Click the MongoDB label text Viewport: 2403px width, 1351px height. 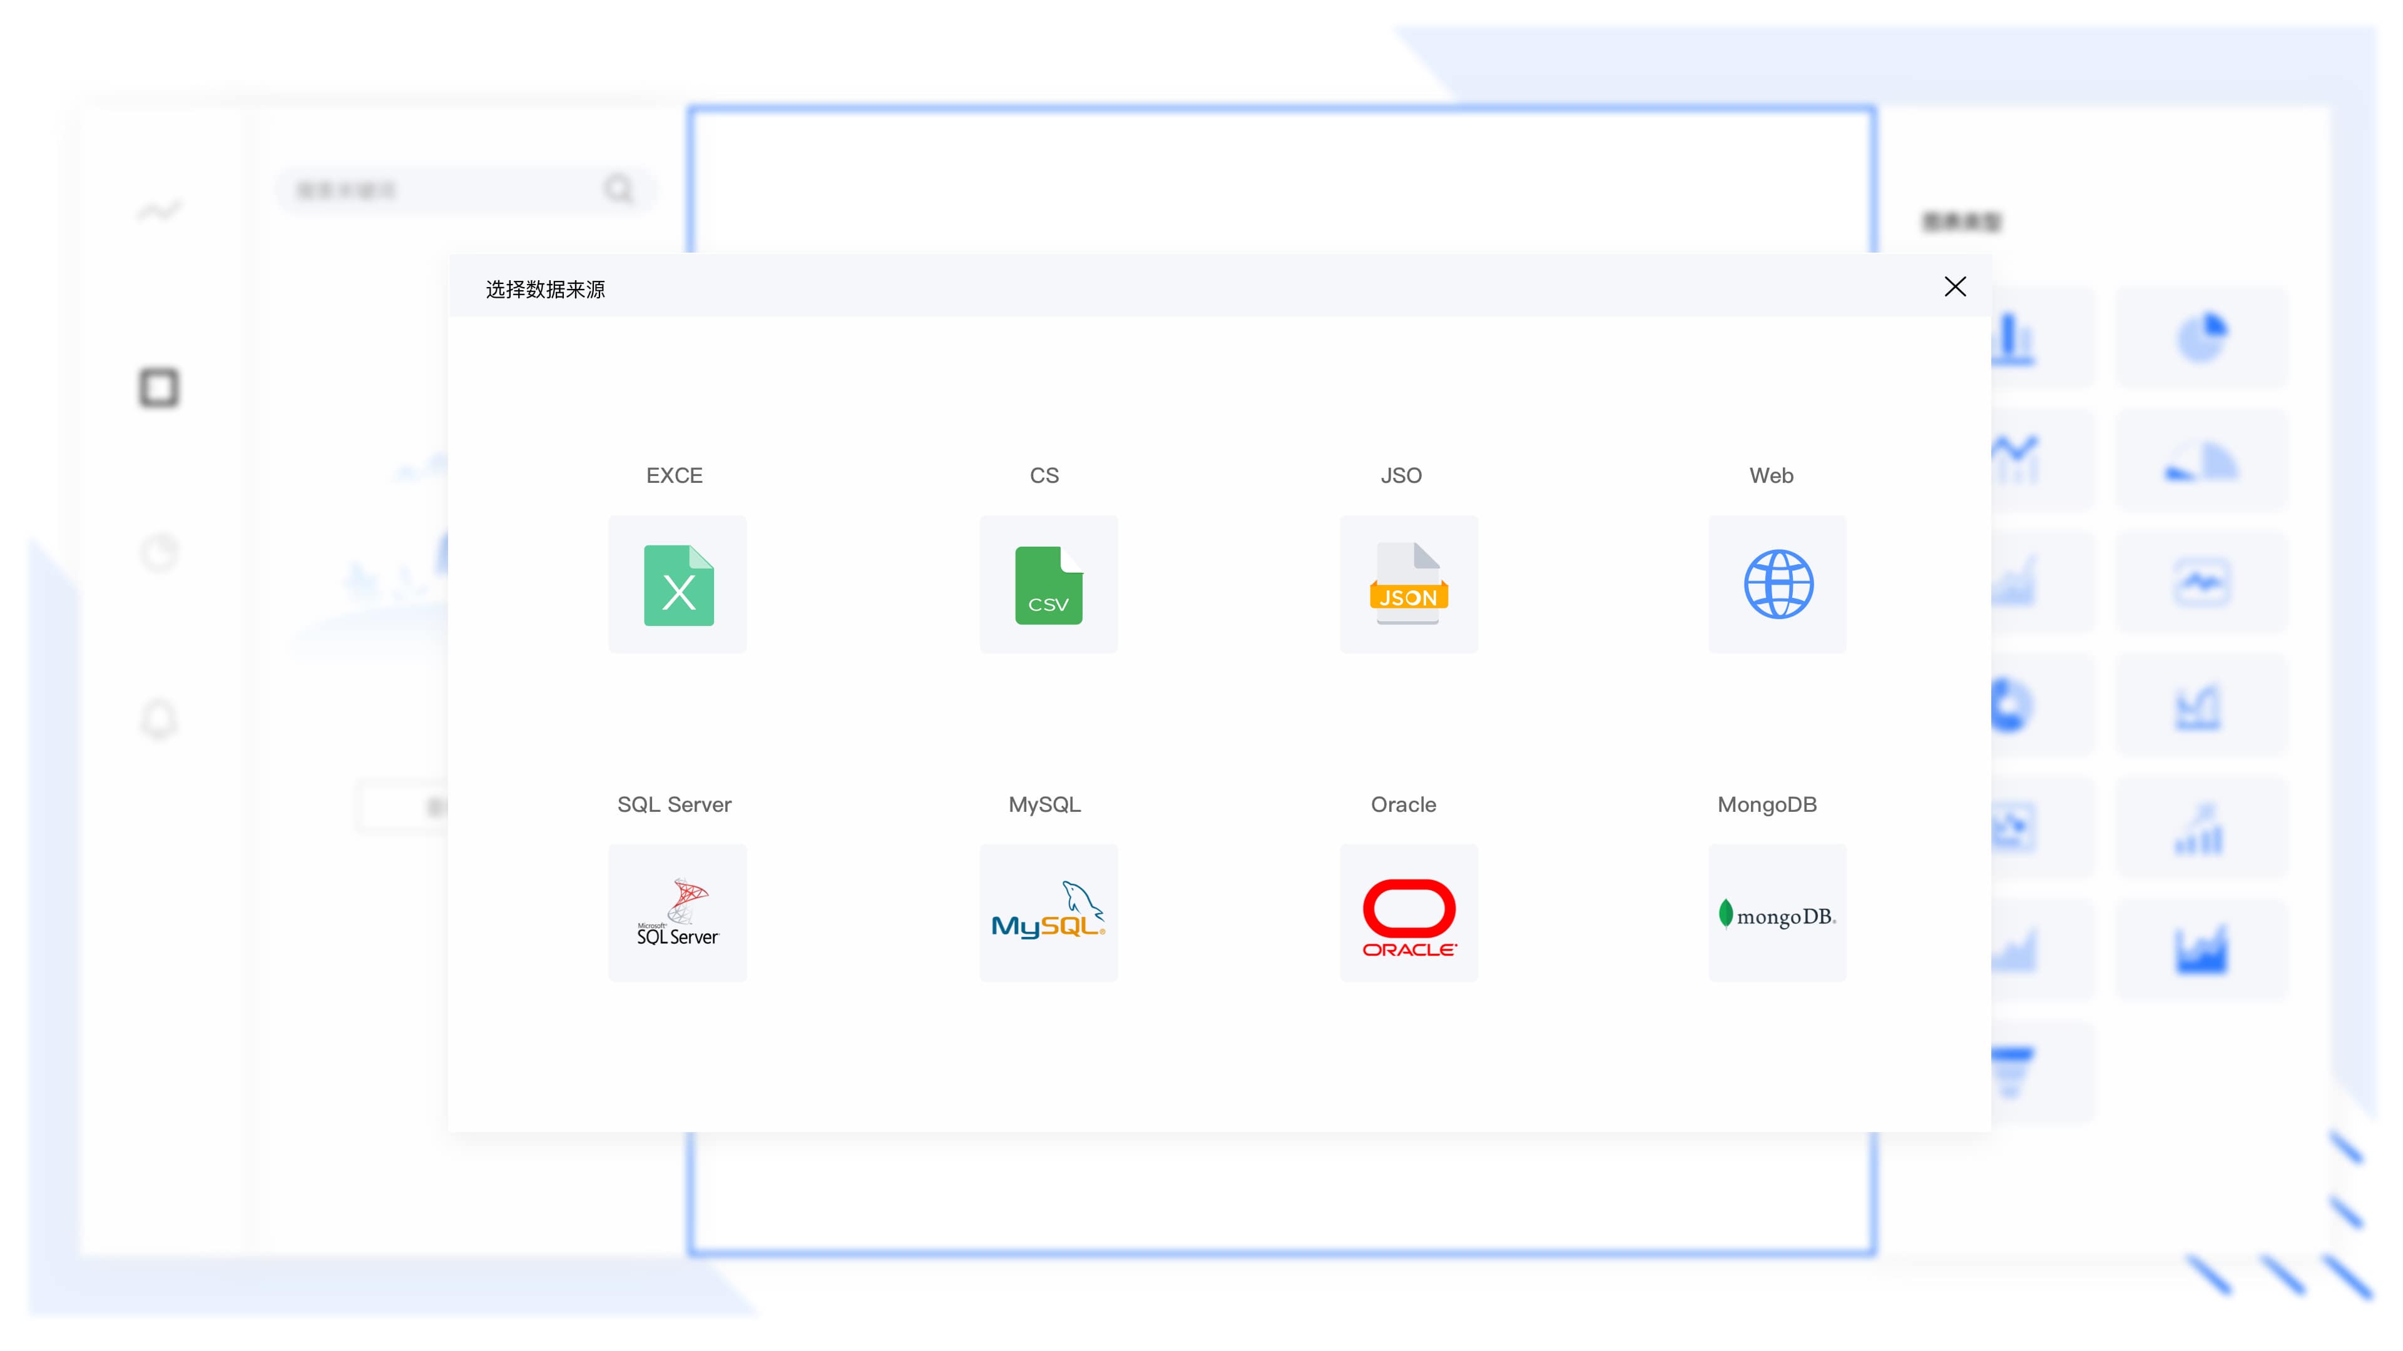tap(1768, 804)
